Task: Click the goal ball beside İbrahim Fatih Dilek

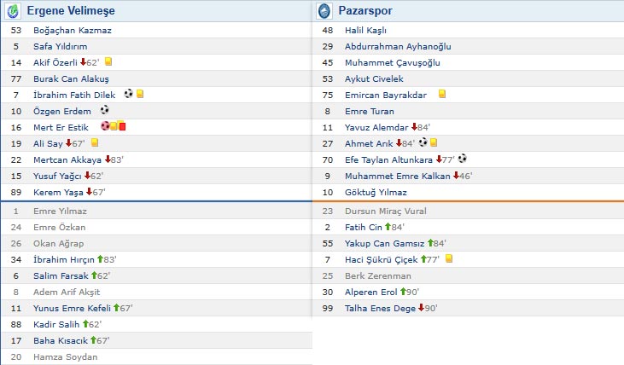Action: click(128, 94)
